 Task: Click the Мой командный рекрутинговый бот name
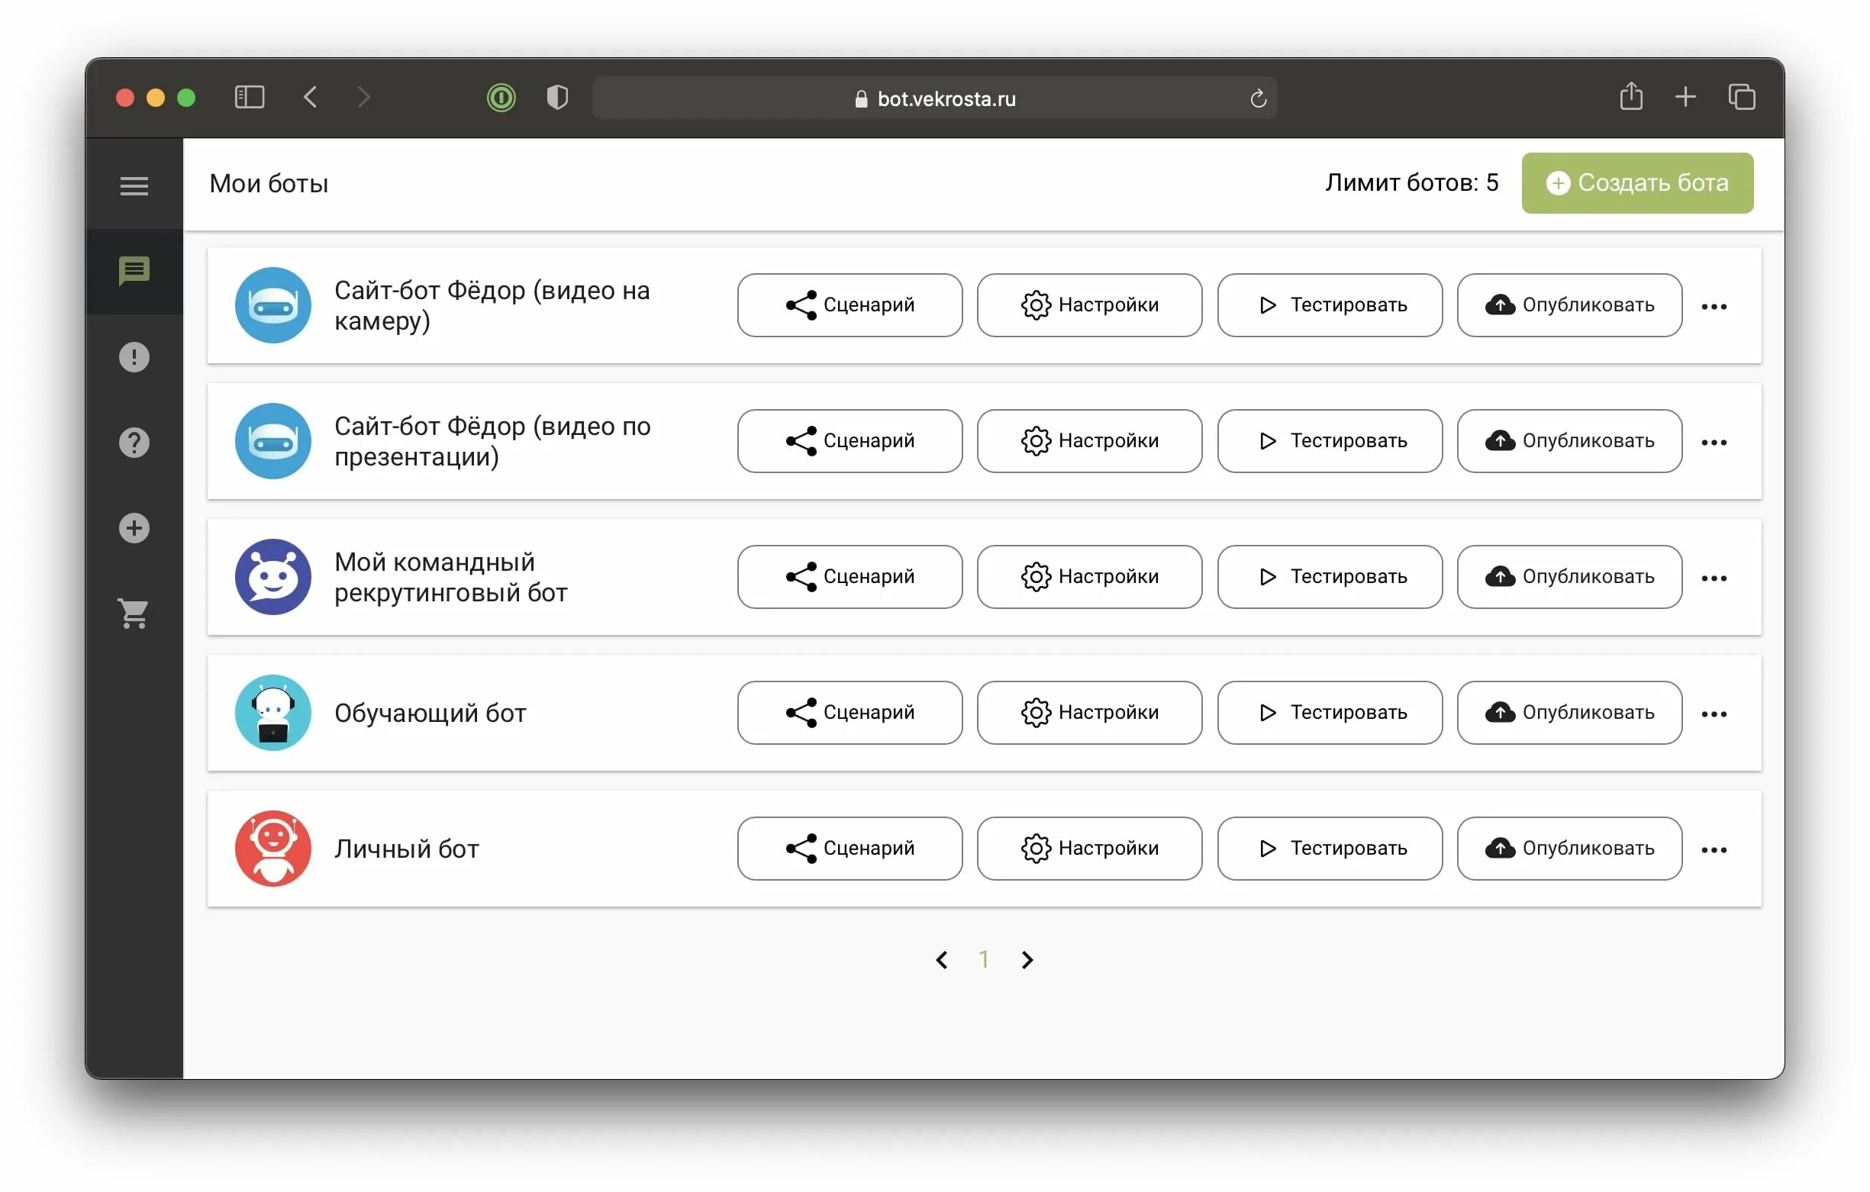click(x=450, y=577)
